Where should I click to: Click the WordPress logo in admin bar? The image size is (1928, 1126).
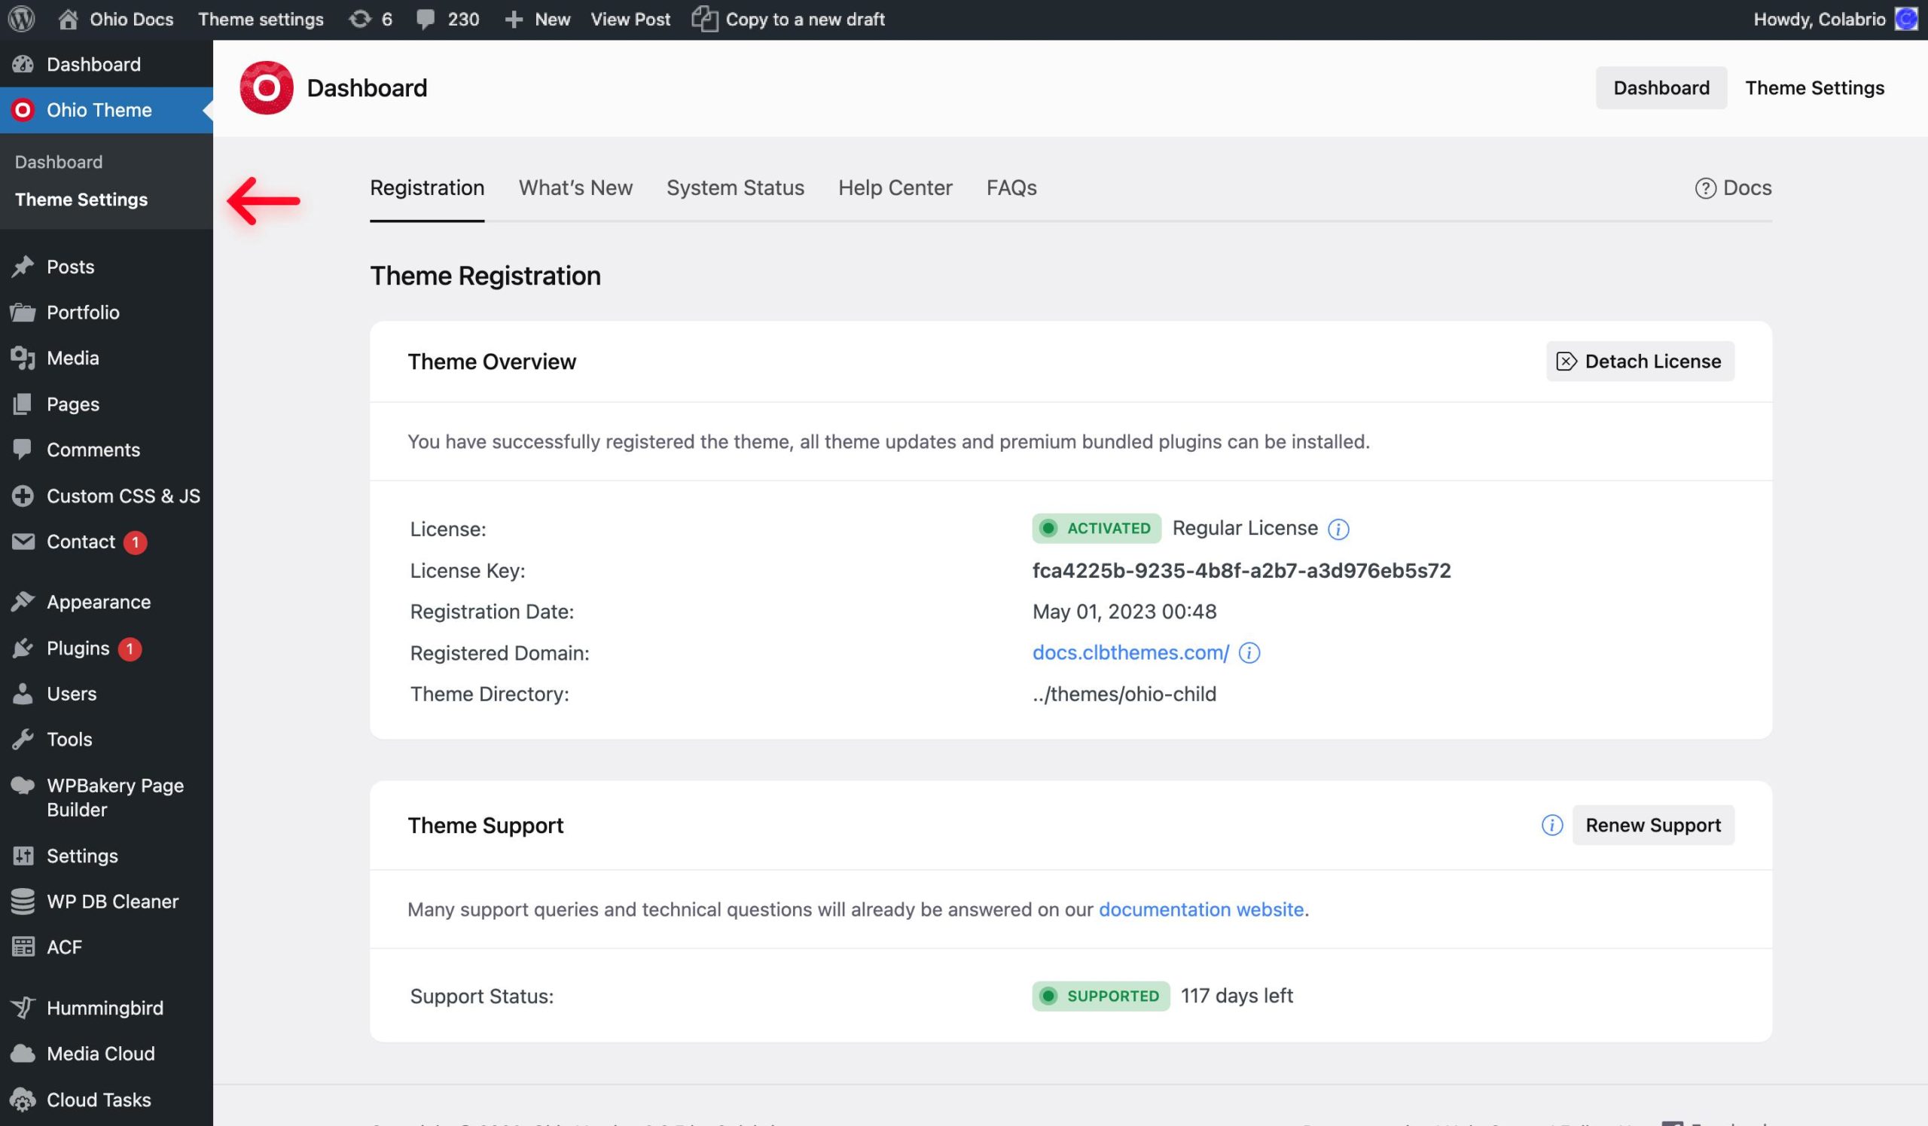[21, 19]
